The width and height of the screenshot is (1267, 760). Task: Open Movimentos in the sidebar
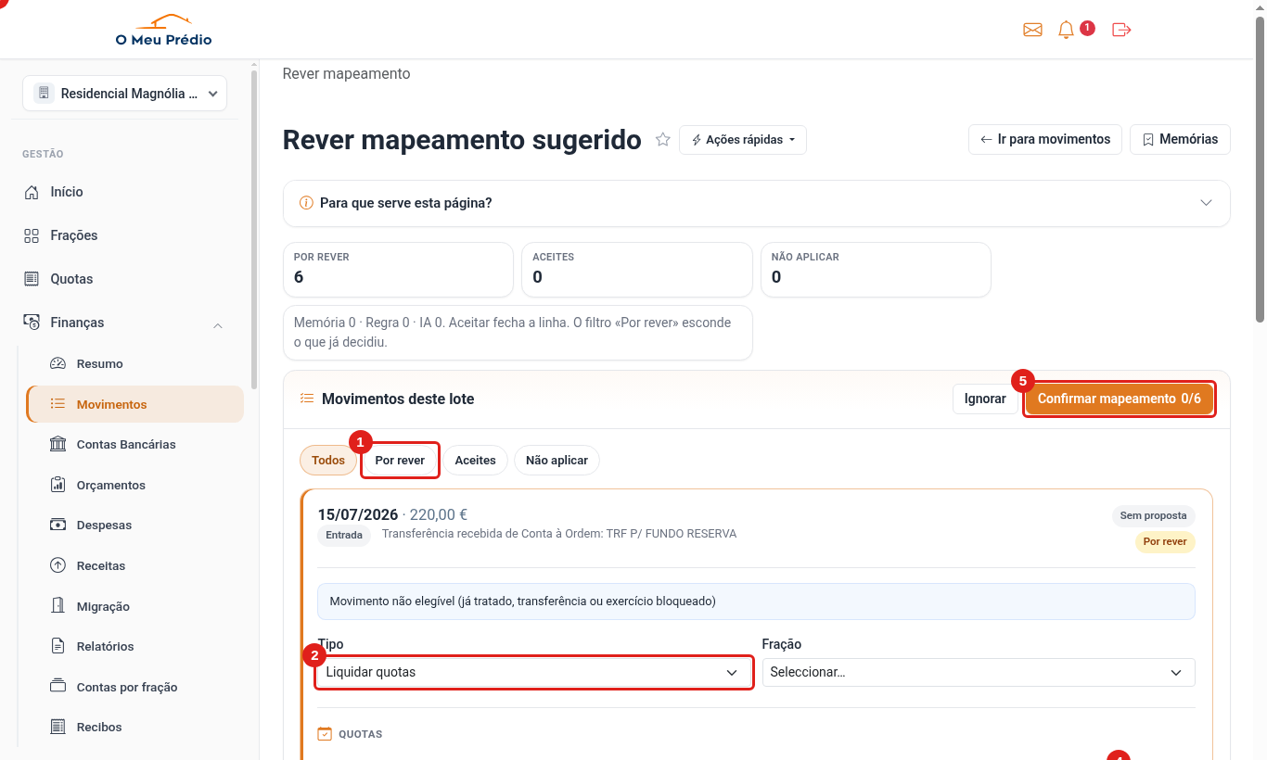coord(134,404)
